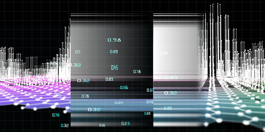Click the 0.45 label right of 0.25
Viewport: 265px width, 132px height.
pos(150,102)
